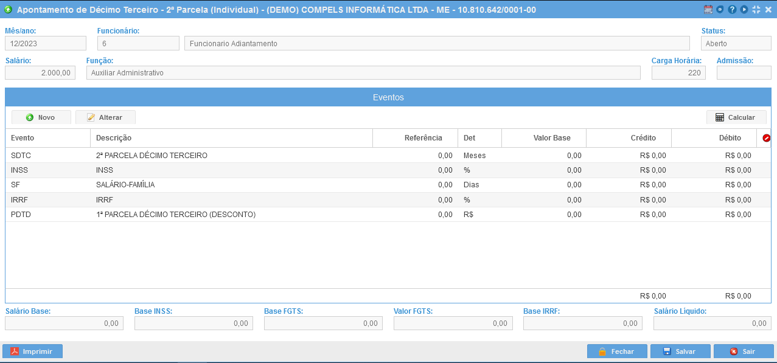
Task: Click the Fechar padlock button
Action: coord(617,351)
